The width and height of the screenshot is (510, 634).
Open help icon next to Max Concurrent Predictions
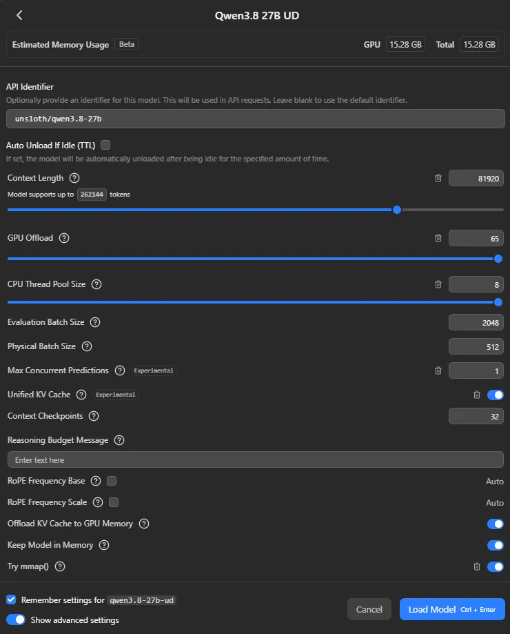[x=120, y=370]
